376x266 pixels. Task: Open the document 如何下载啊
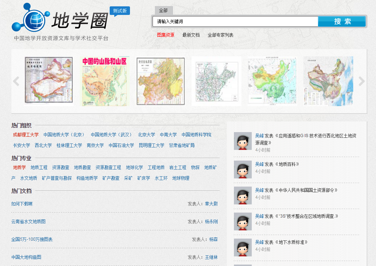(x=22, y=204)
